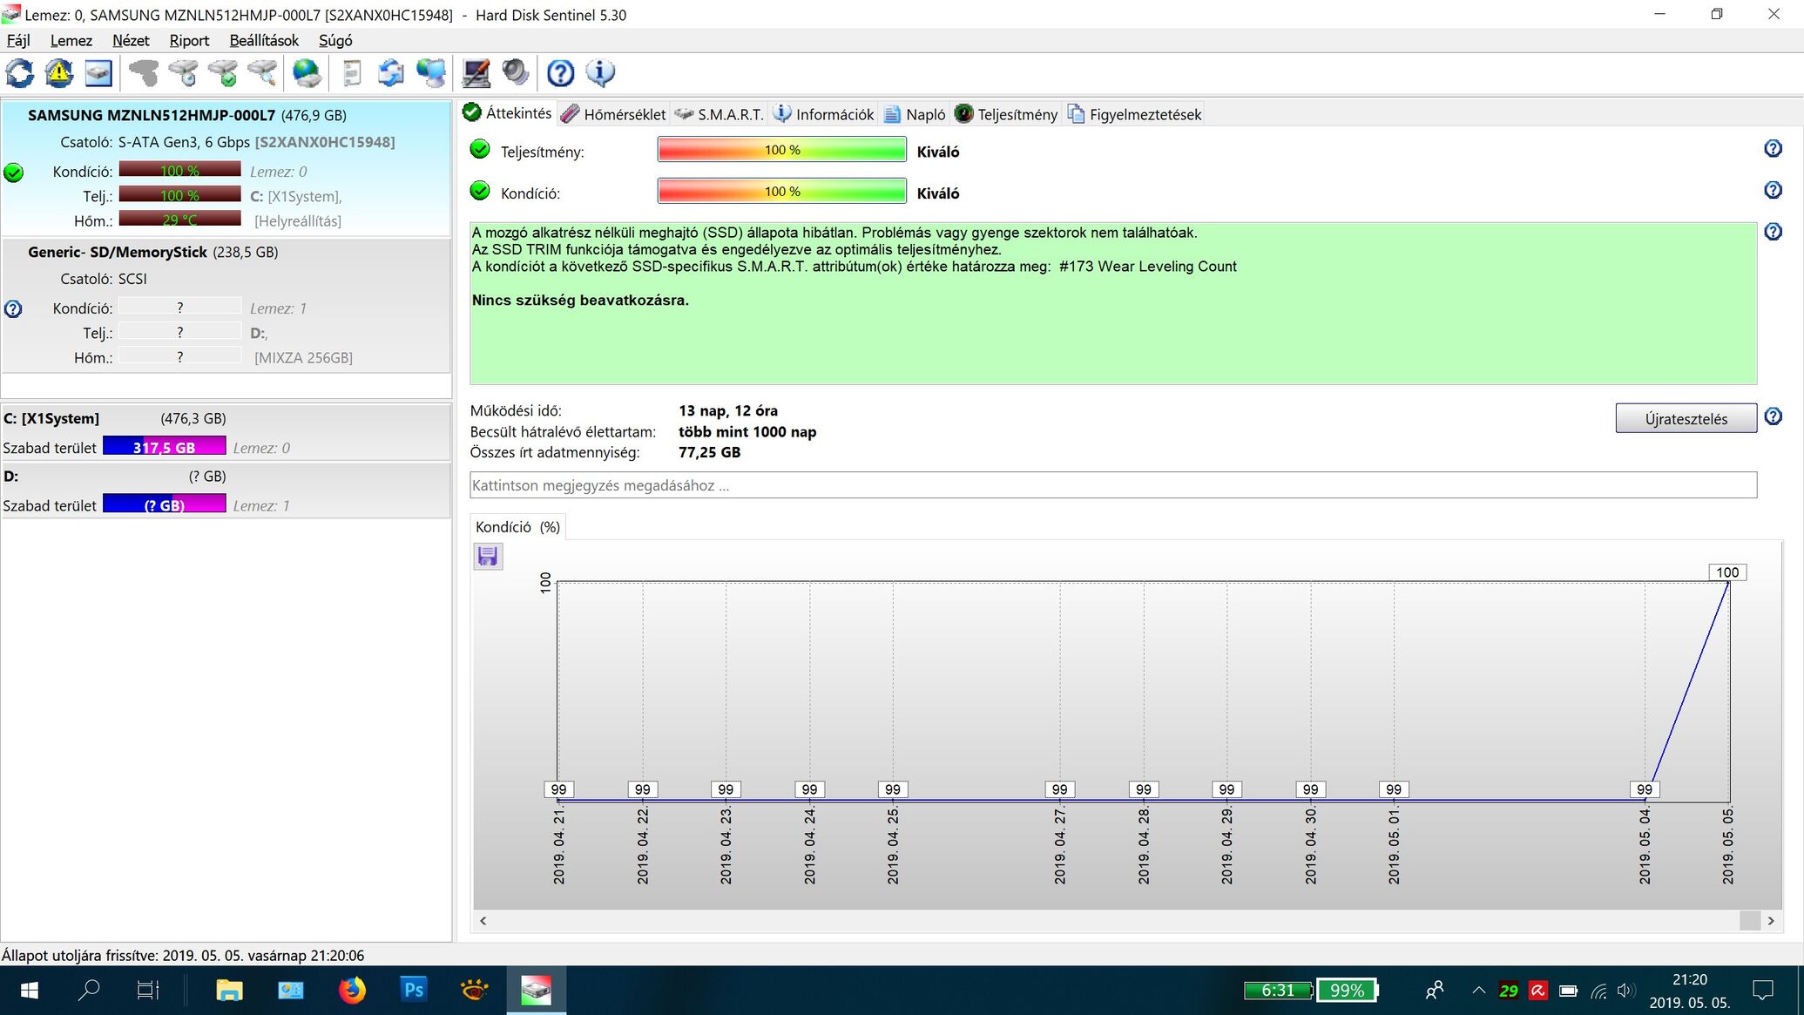Viewport: 1804px width, 1015px height.
Task: Click the Windows Start button
Action: [x=29, y=991]
